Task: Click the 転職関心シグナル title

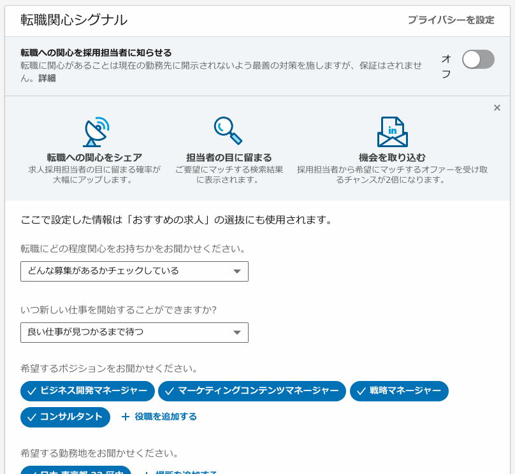Action: coord(74,20)
